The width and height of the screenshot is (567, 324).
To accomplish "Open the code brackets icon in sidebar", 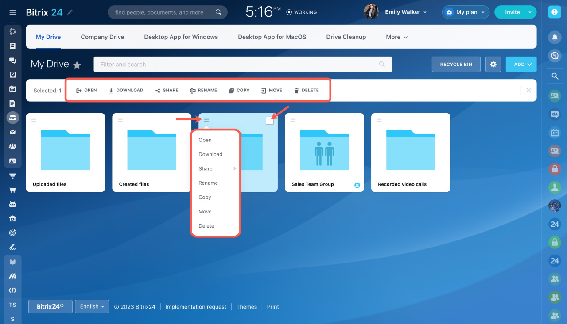I will pos(12,290).
